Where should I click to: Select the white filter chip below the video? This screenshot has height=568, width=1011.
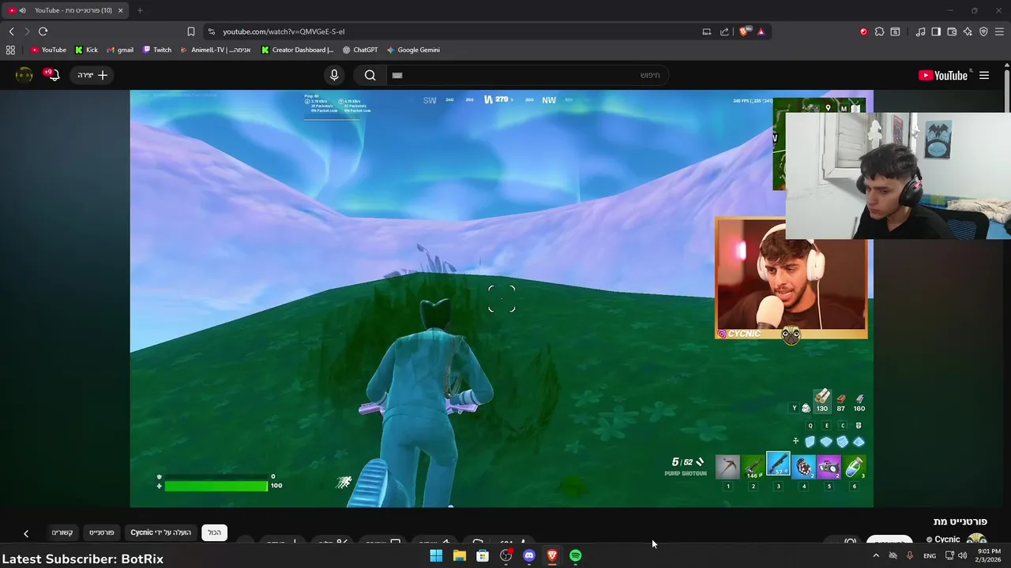click(214, 532)
